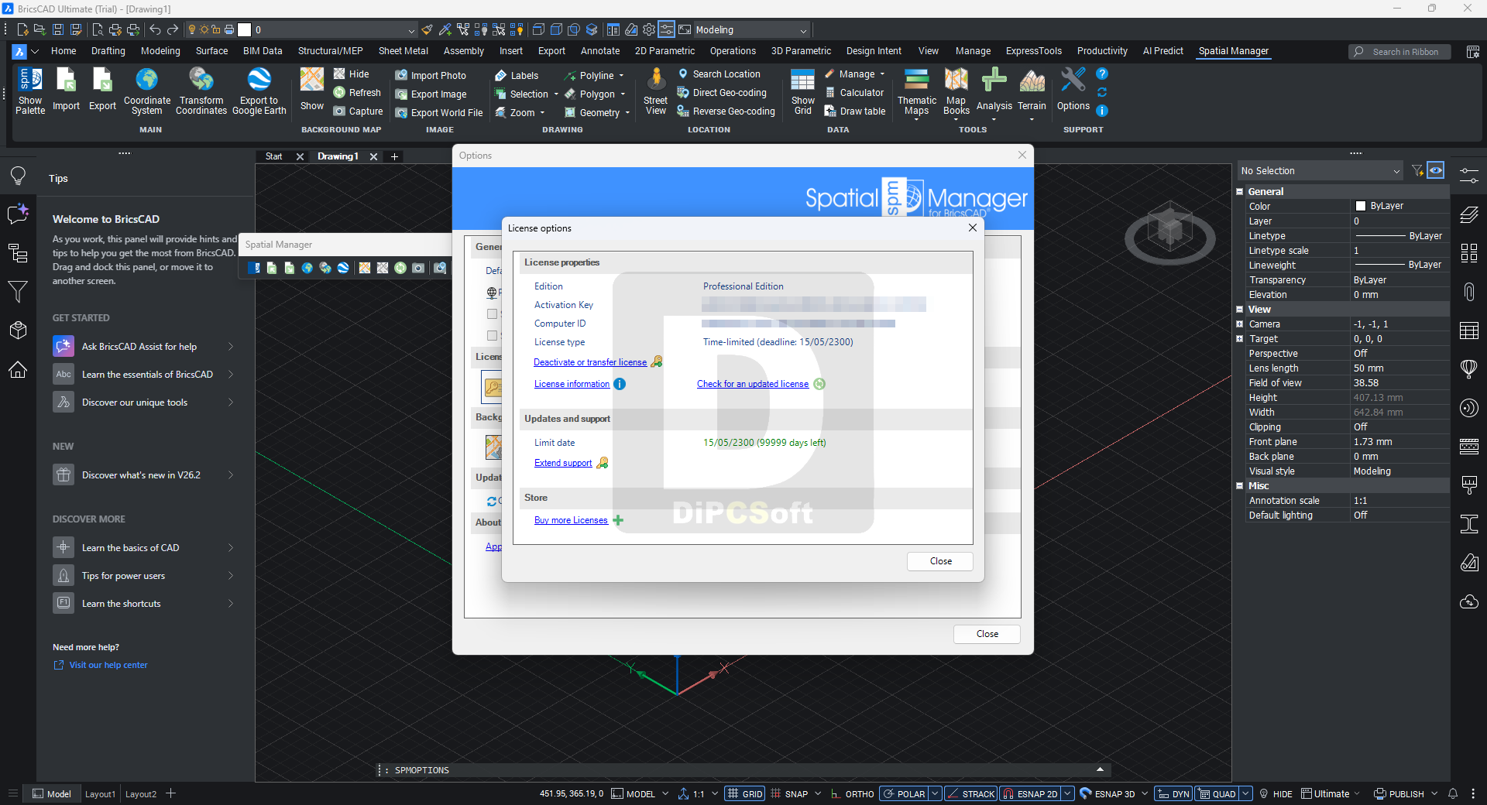The image size is (1487, 805).
Task: Switch to the BIM Data ribbon tab
Action: click(263, 51)
